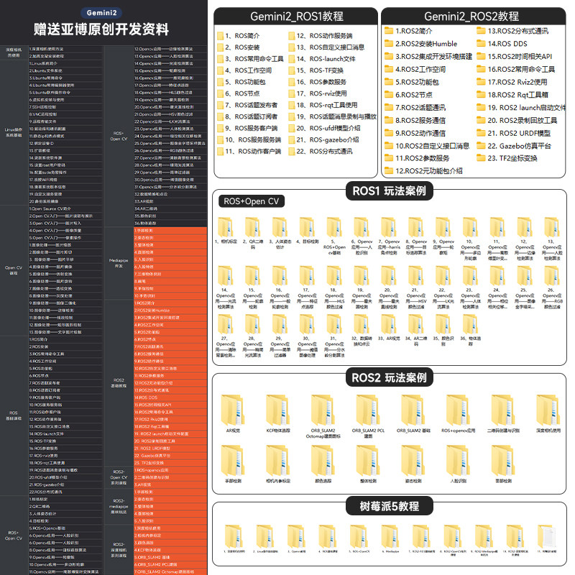Select the 'Gemini2_ROS1教程' panel header
The width and height of the screenshot is (575, 575).
coord(296,17)
